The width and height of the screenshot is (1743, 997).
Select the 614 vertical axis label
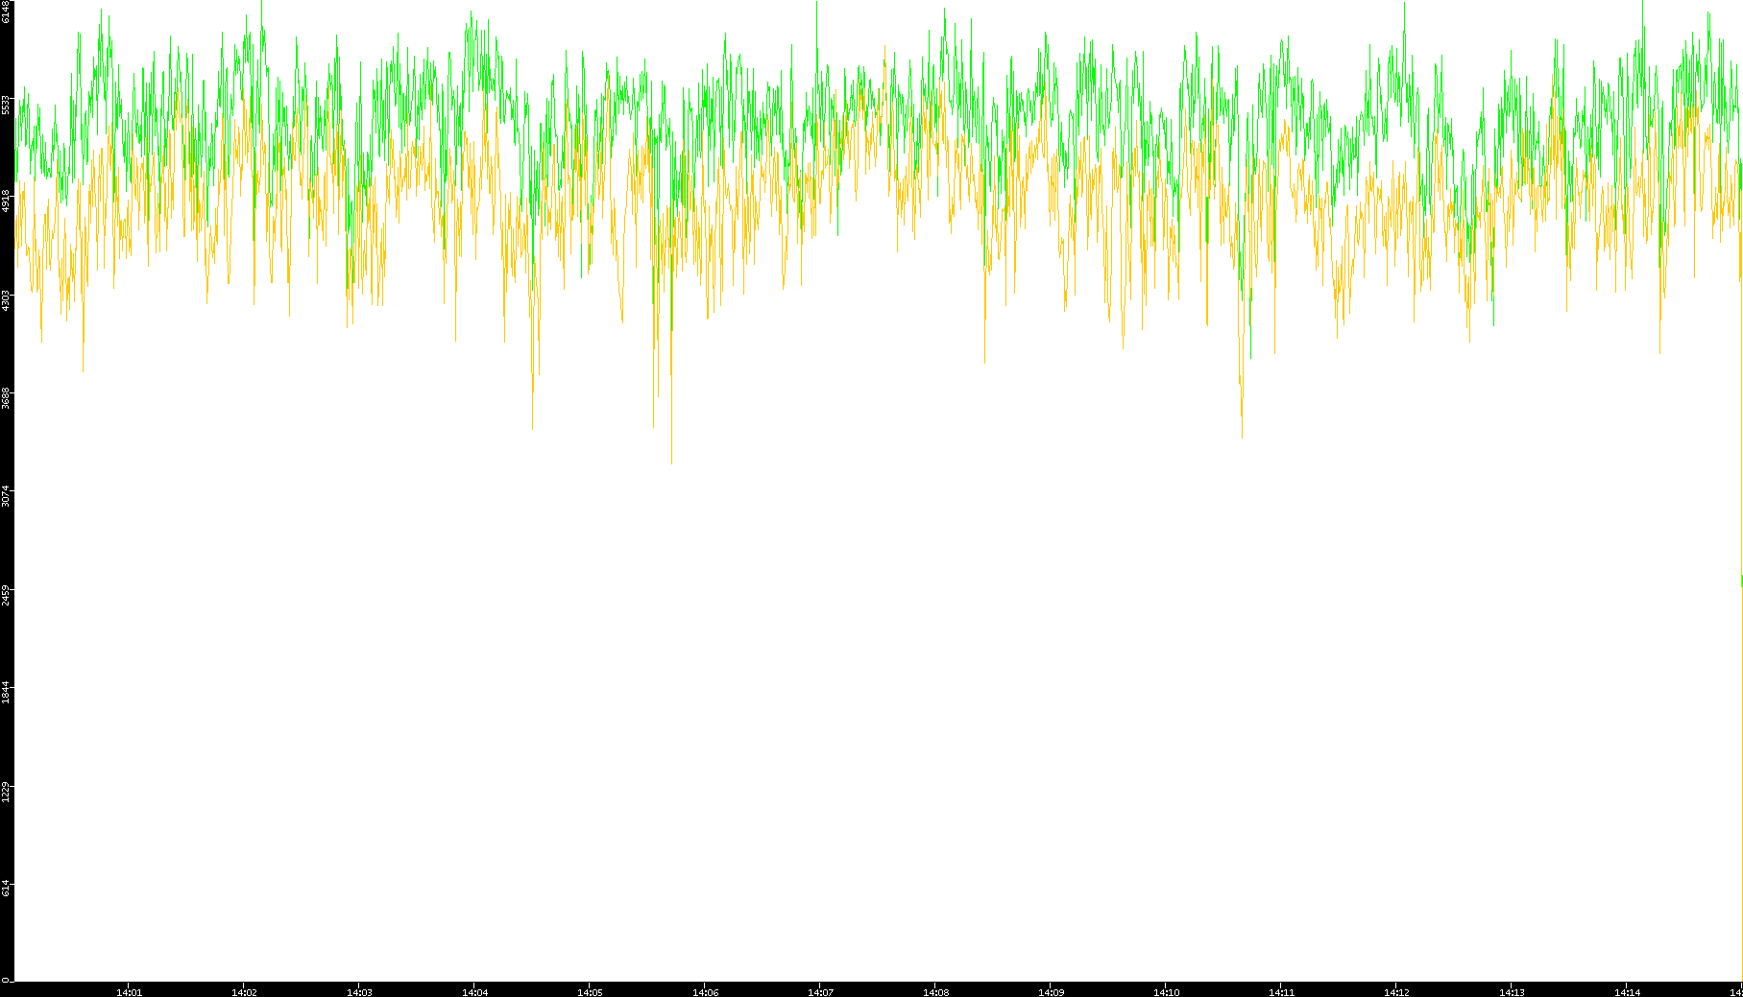click(x=6, y=889)
